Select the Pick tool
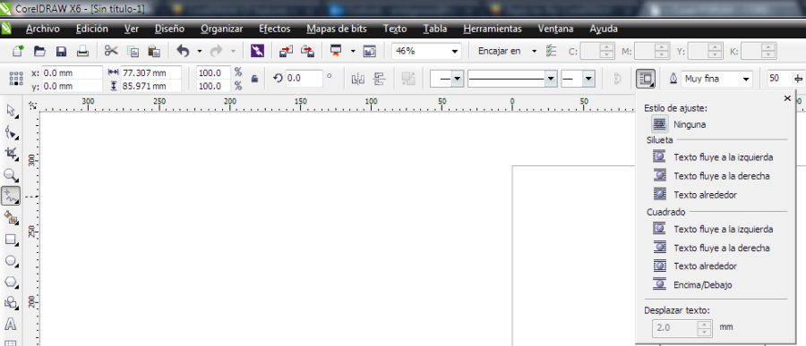The image size is (806, 346). click(12, 111)
